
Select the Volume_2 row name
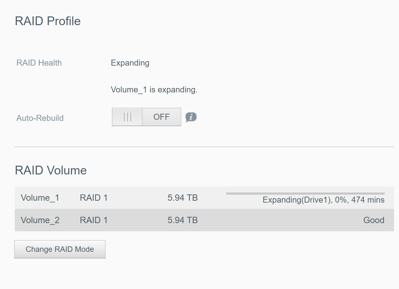[40, 220]
